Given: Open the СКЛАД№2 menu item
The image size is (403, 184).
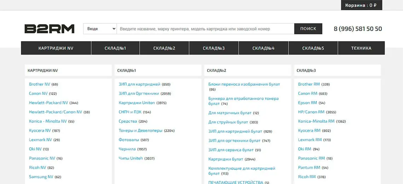Looking at the screenshot, I should coord(164,48).
